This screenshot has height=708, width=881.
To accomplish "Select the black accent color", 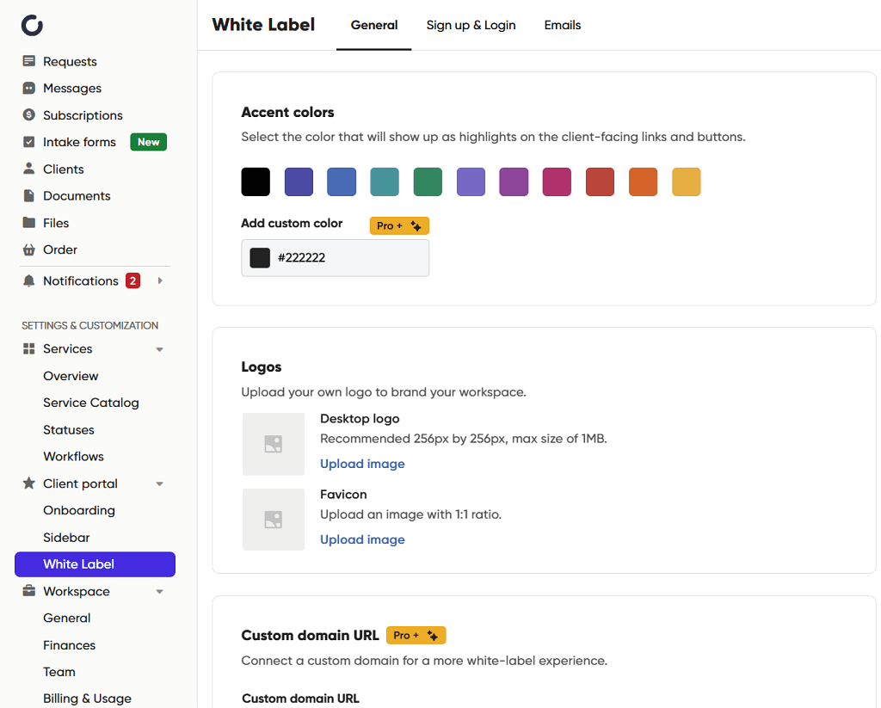I will pyautogui.click(x=256, y=182).
